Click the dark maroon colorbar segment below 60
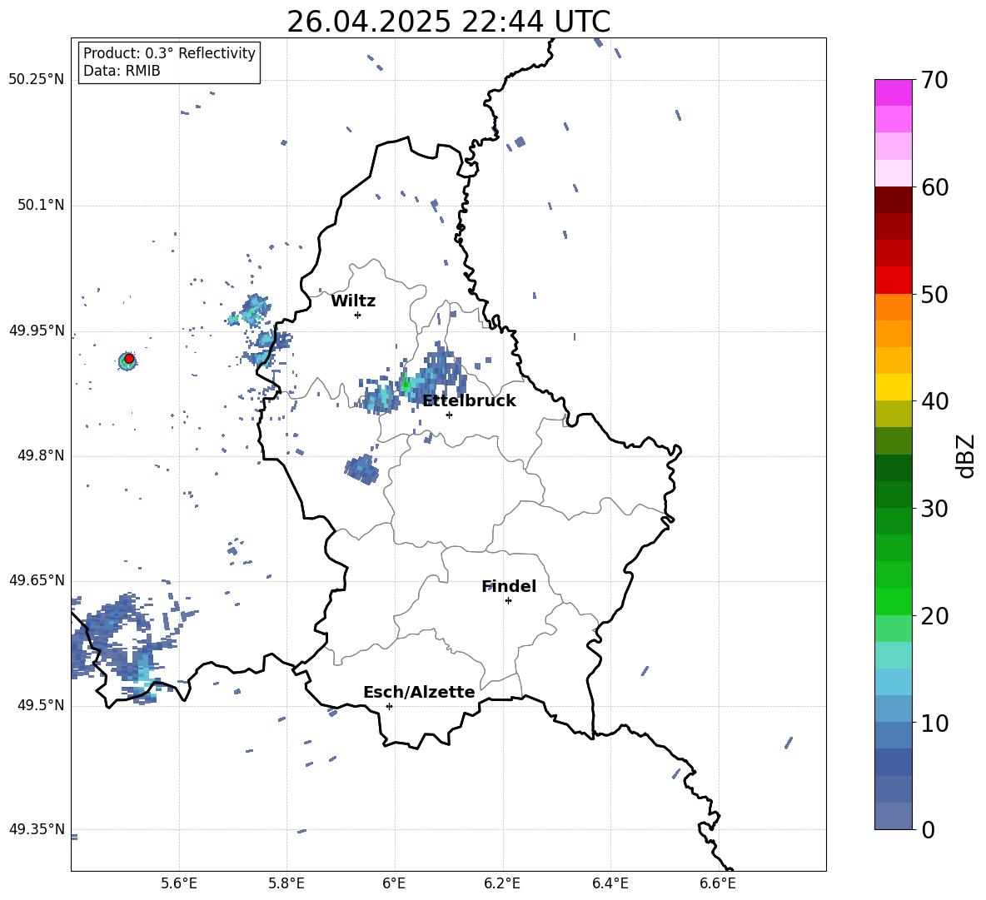The height and width of the screenshot is (900, 986). click(x=893, y=200)
